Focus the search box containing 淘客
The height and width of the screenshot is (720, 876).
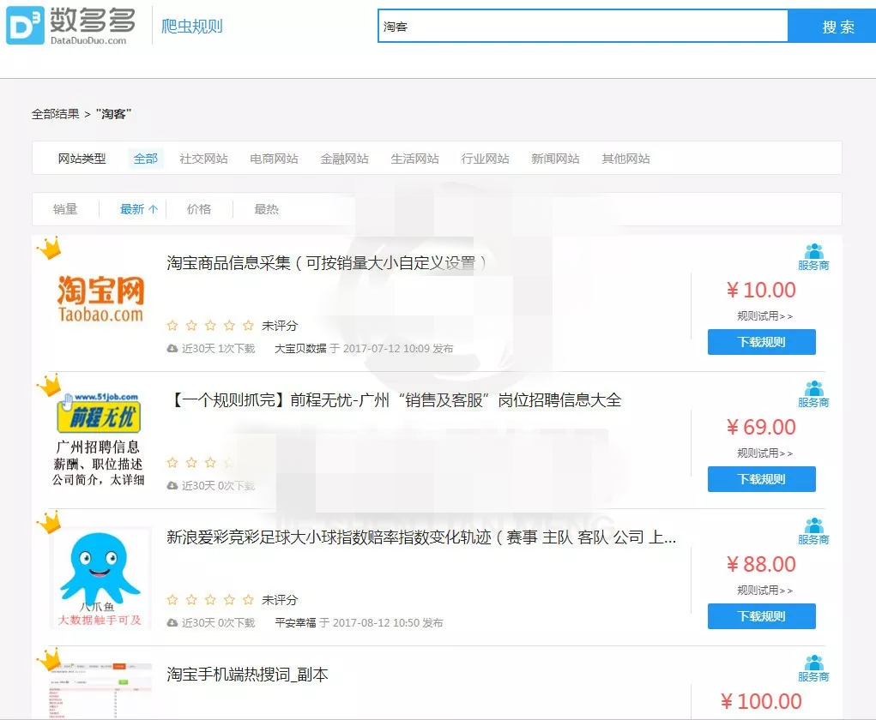[583, 26]
